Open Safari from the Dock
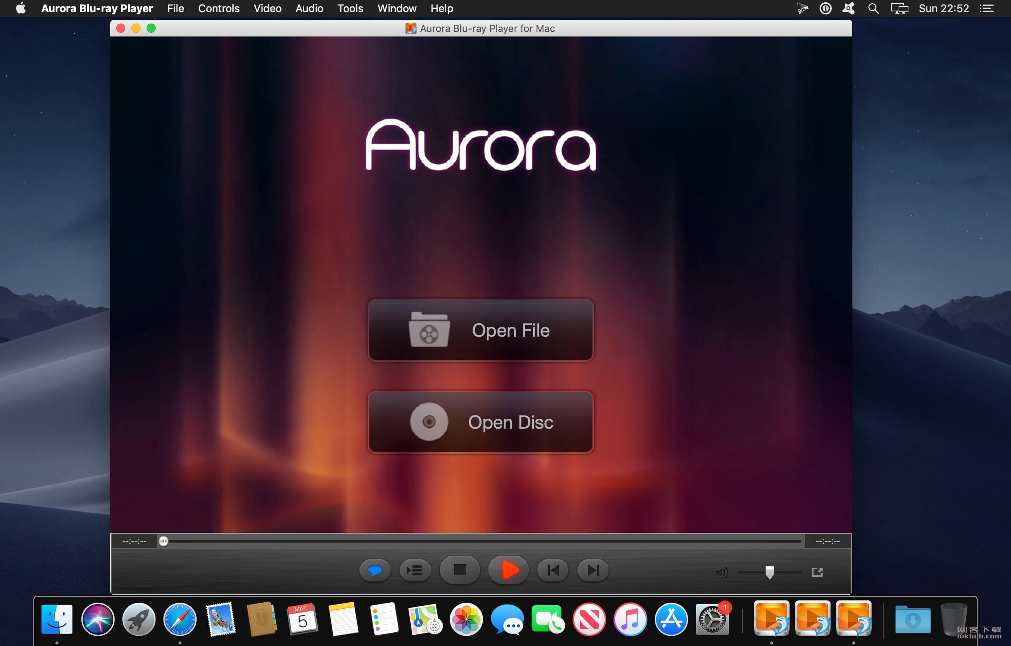The image size is (1011, 646). pyautogui.click(x=180, y=619)
